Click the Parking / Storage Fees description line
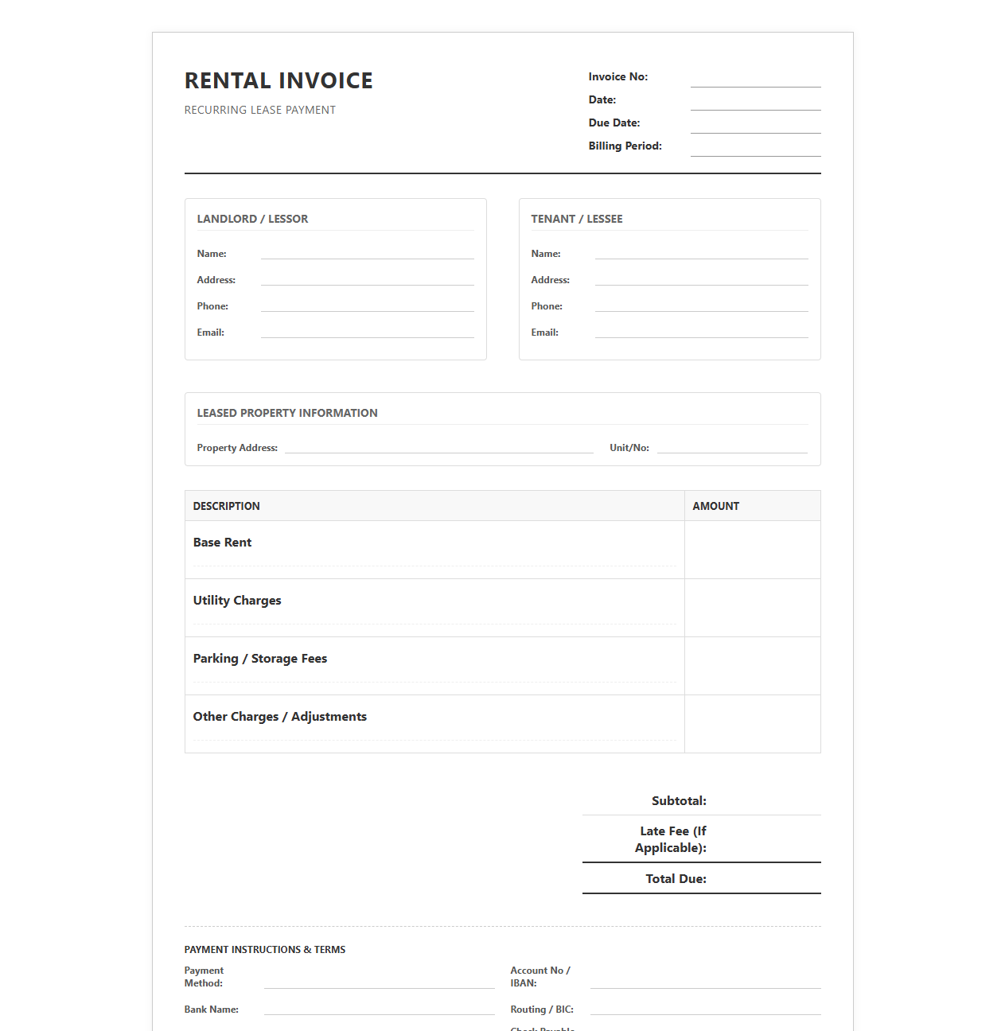This screenshot has width=1005, height=1031. (x=434, y=676)
